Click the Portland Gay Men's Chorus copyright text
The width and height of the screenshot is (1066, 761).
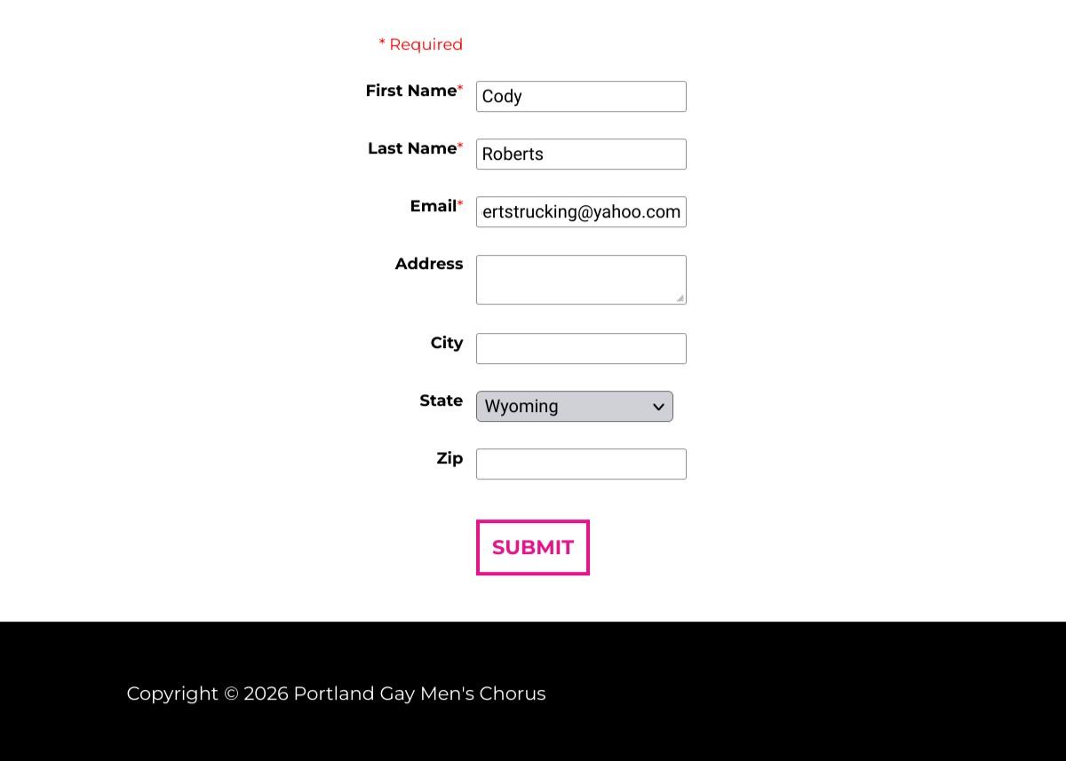coord(336,694)
